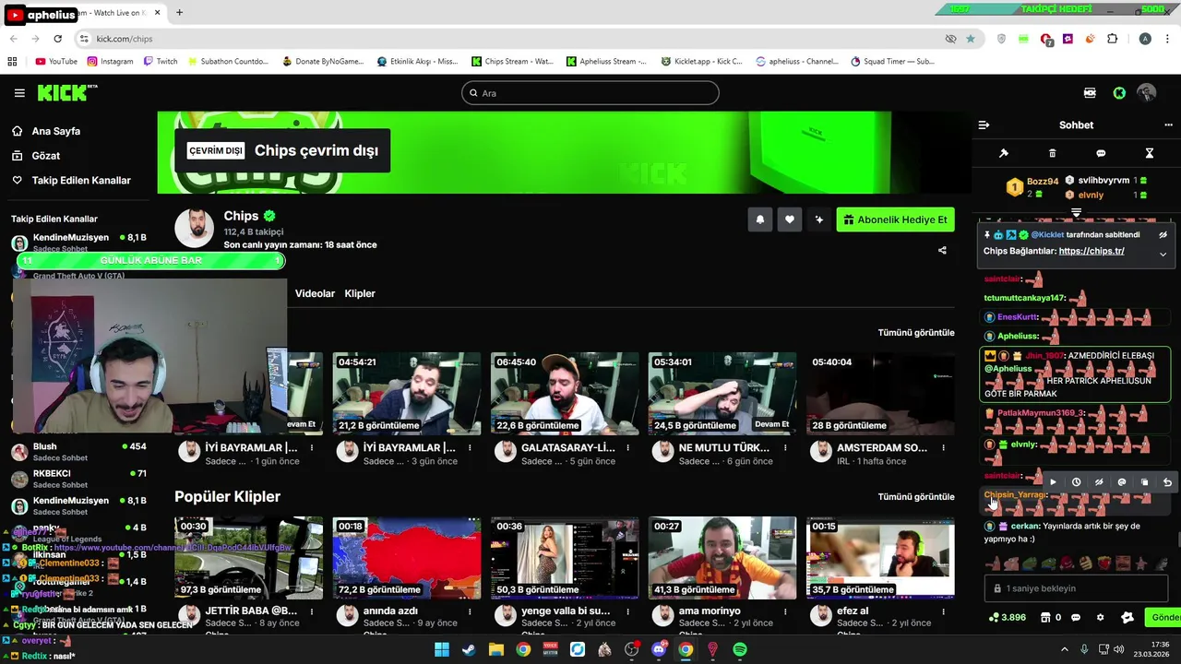Open Steam from the taskbar
Viewport: 1181px width, 664px height.
point(469,649)
